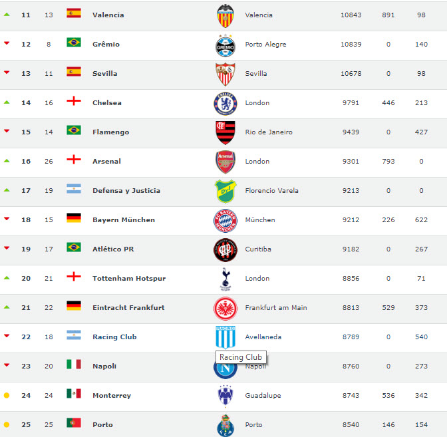
Task: Select the Racing Club team name
Action: coord(114,337)
